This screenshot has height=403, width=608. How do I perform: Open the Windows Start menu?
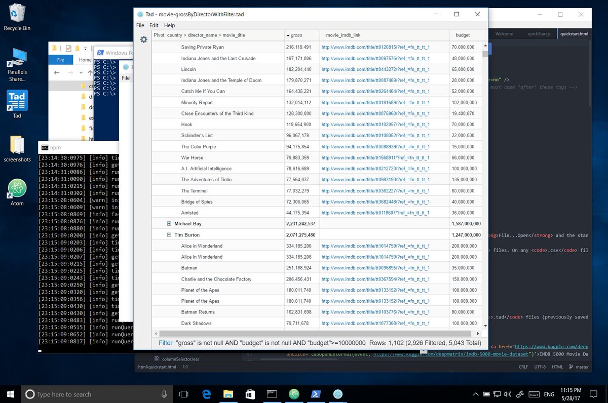(x=10, y=394)
